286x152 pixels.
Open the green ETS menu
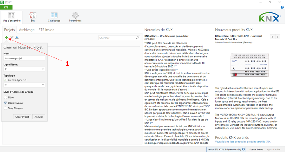6,7
